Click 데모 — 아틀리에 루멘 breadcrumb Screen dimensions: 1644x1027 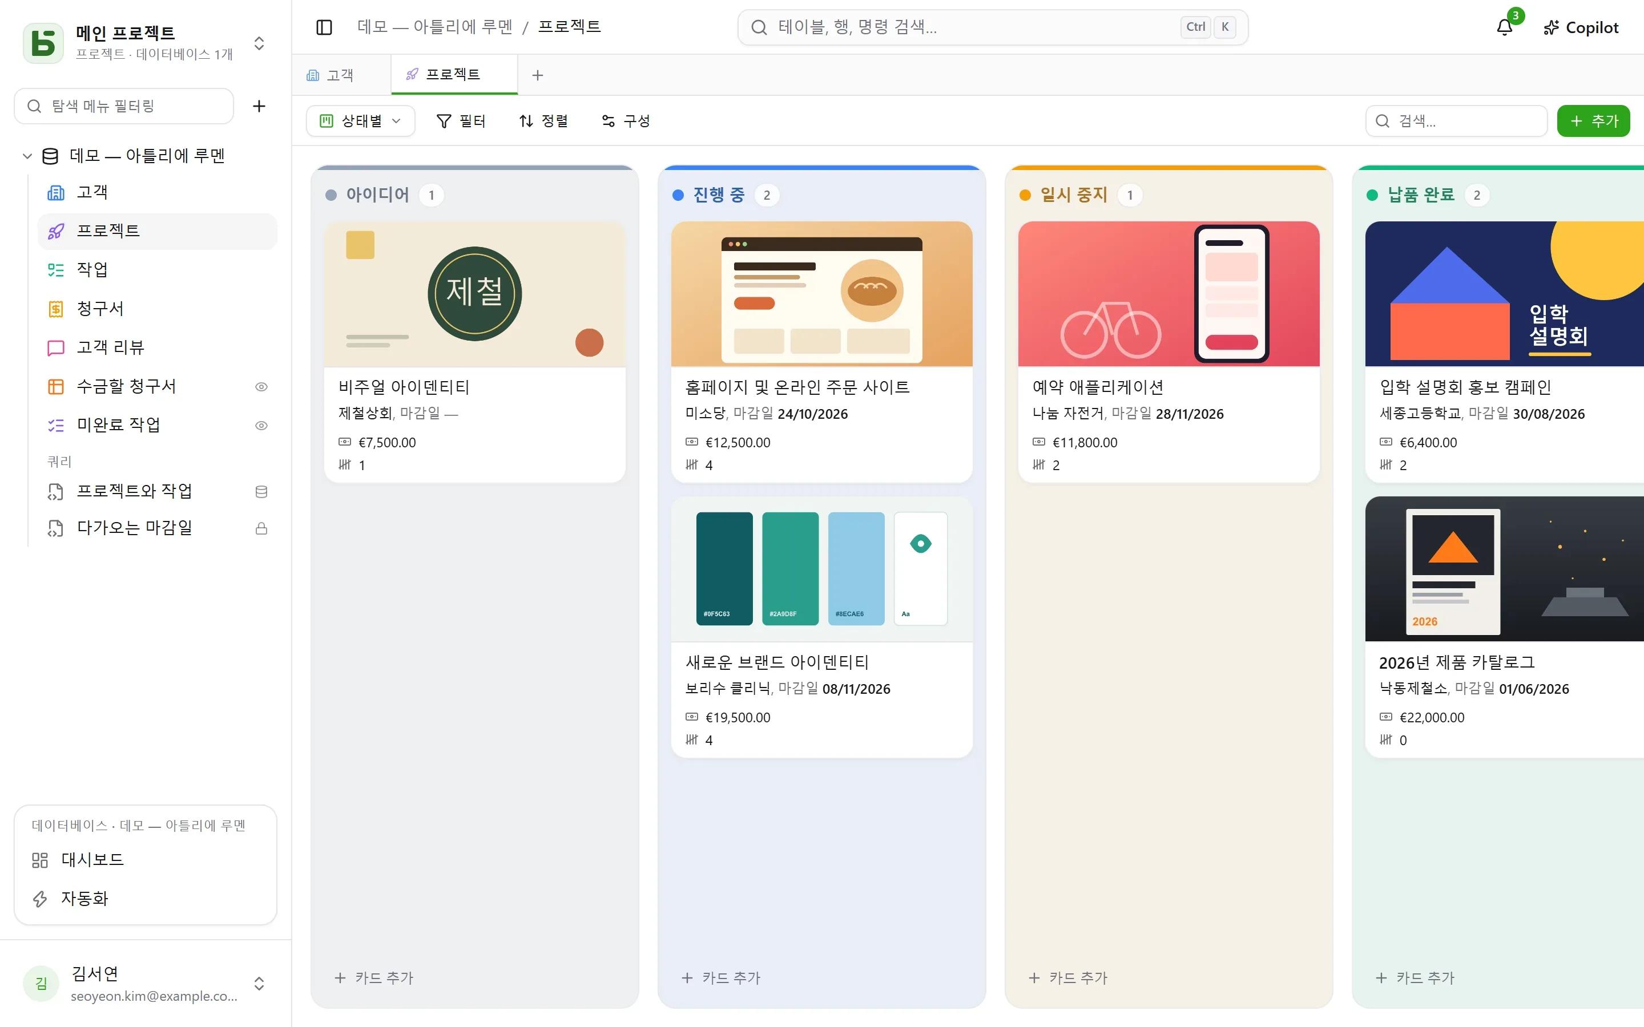[435, 27]
